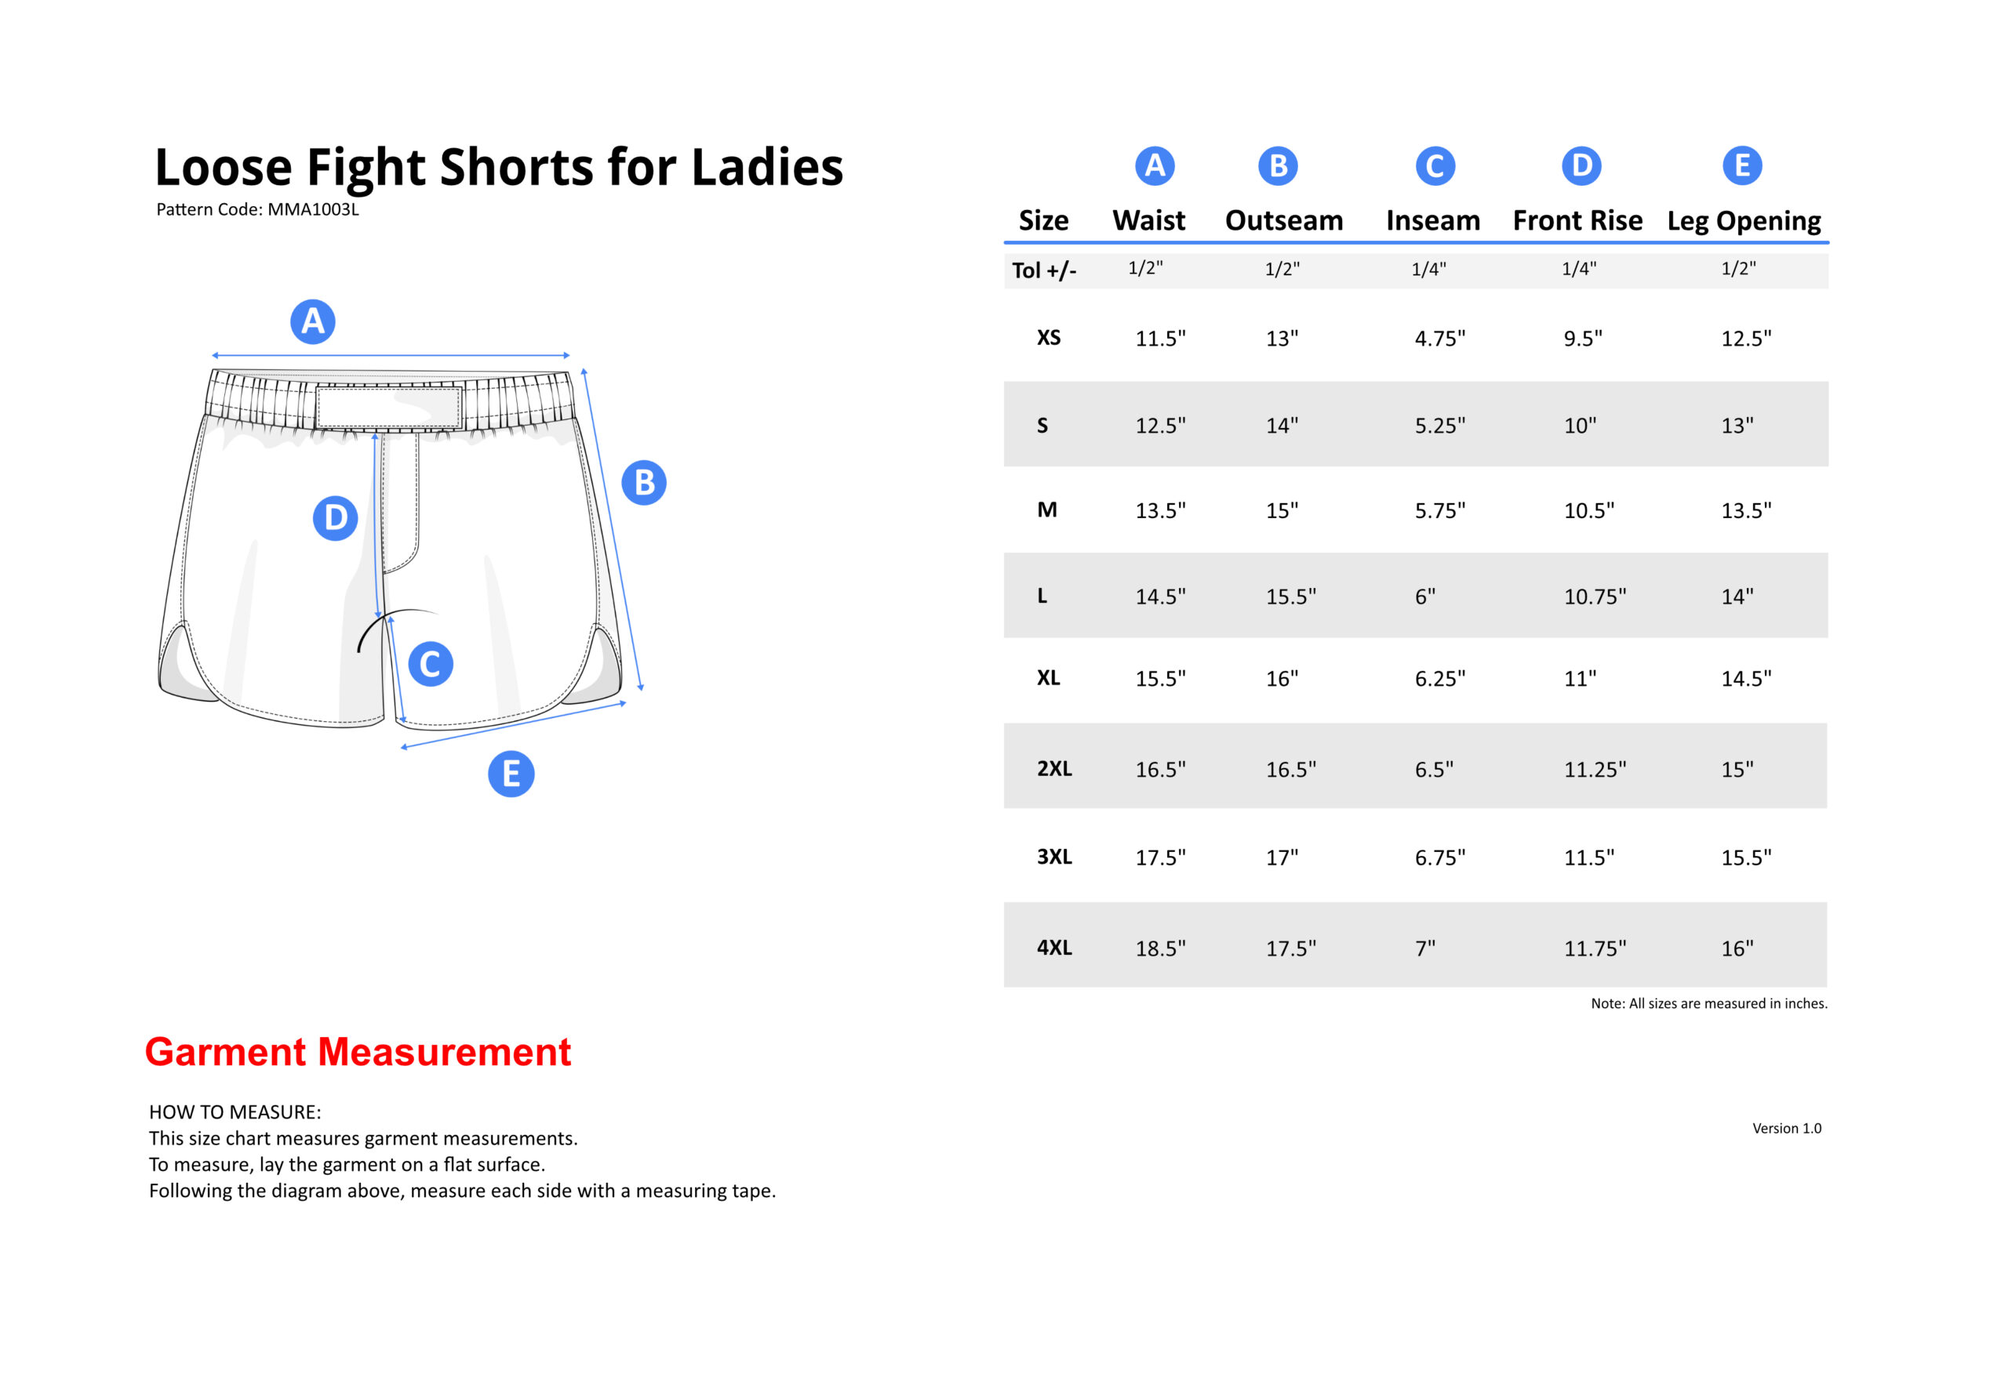Select the B marker beside the shorts outseam
The height and width of the screenshot is (1389, 2008).
coord(643,482)
